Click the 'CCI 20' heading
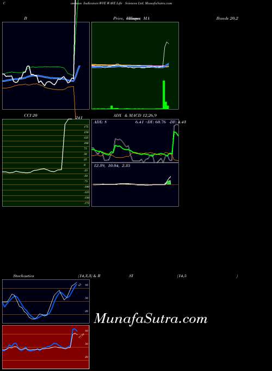The width and height of the screenshot is (272, 371). 30,116
